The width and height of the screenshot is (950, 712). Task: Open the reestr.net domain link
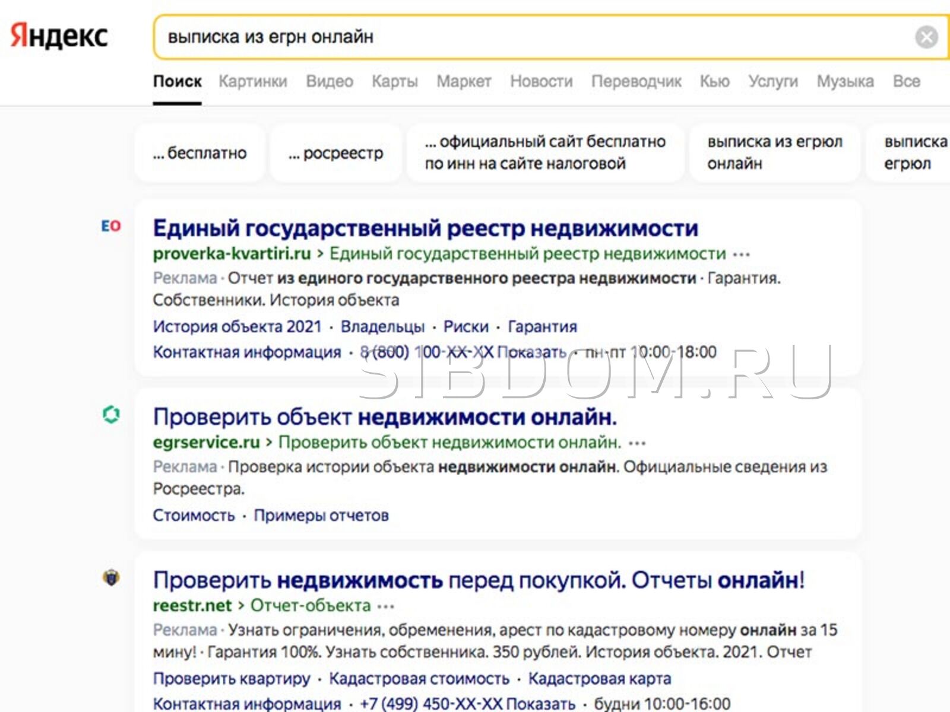click(x=192, y=606)
